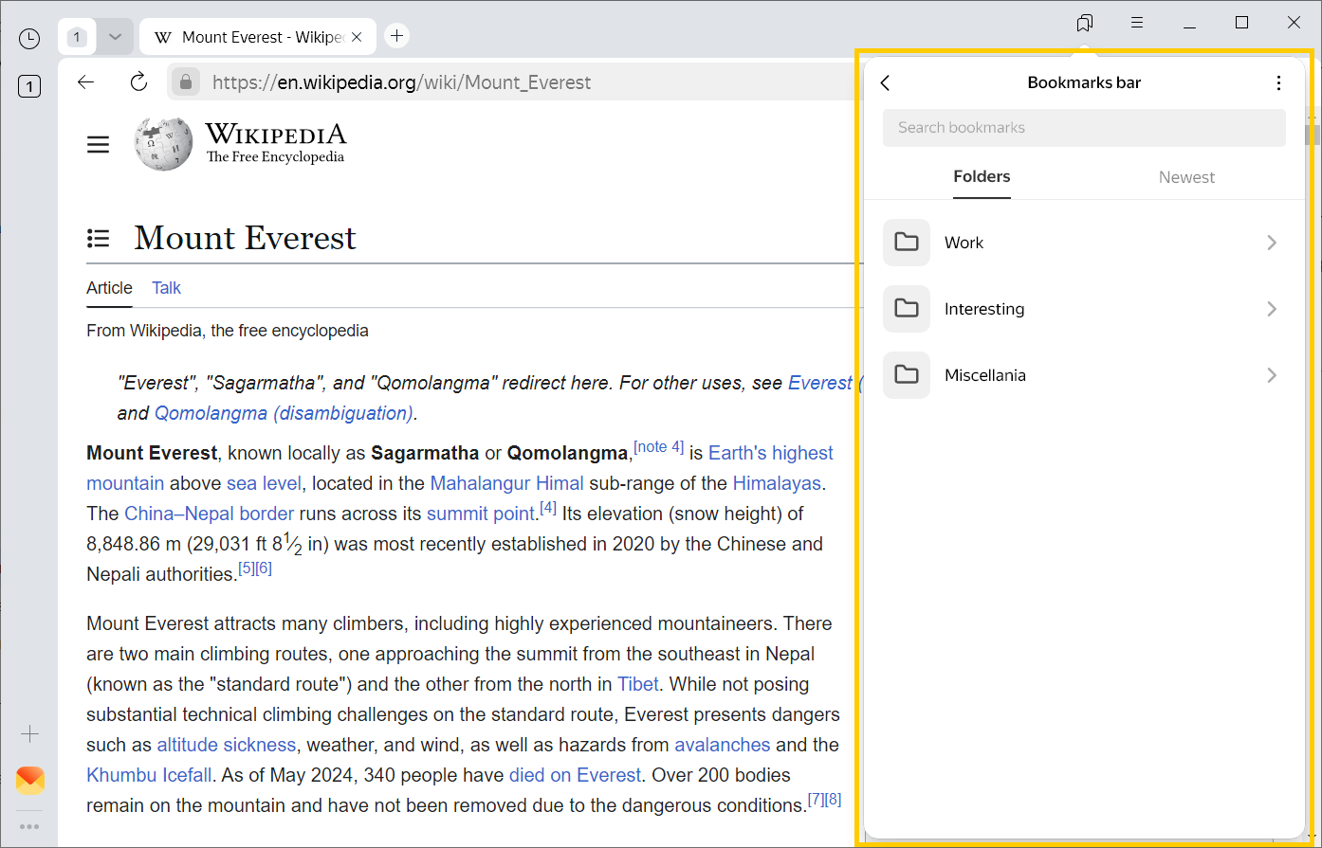
Task: Select the Talk tab on article
Action: click(x=166, y=288)
